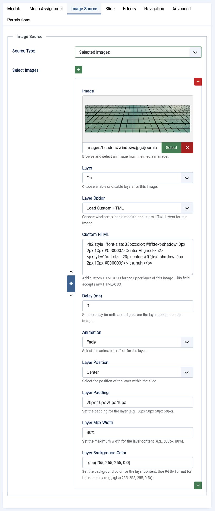Click the Delay (ms) label
Viewport: 215px width, 511px height.
point(92,296)
